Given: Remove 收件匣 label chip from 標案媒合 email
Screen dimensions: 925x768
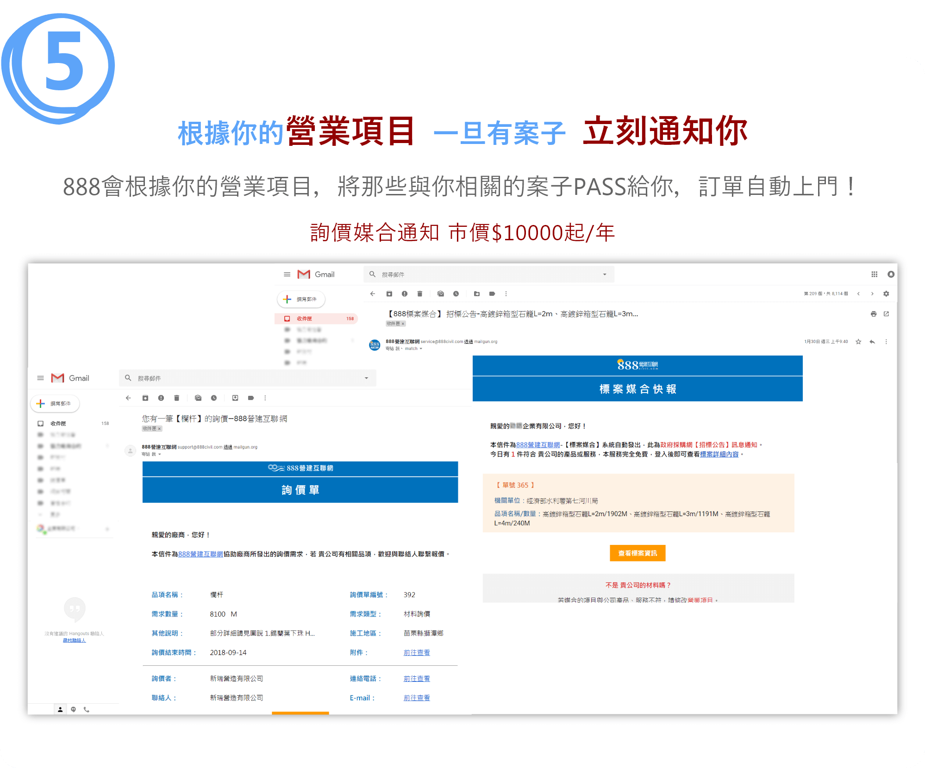Looking at the screenshot, I should pyautogui.click(x=403, y=324).
